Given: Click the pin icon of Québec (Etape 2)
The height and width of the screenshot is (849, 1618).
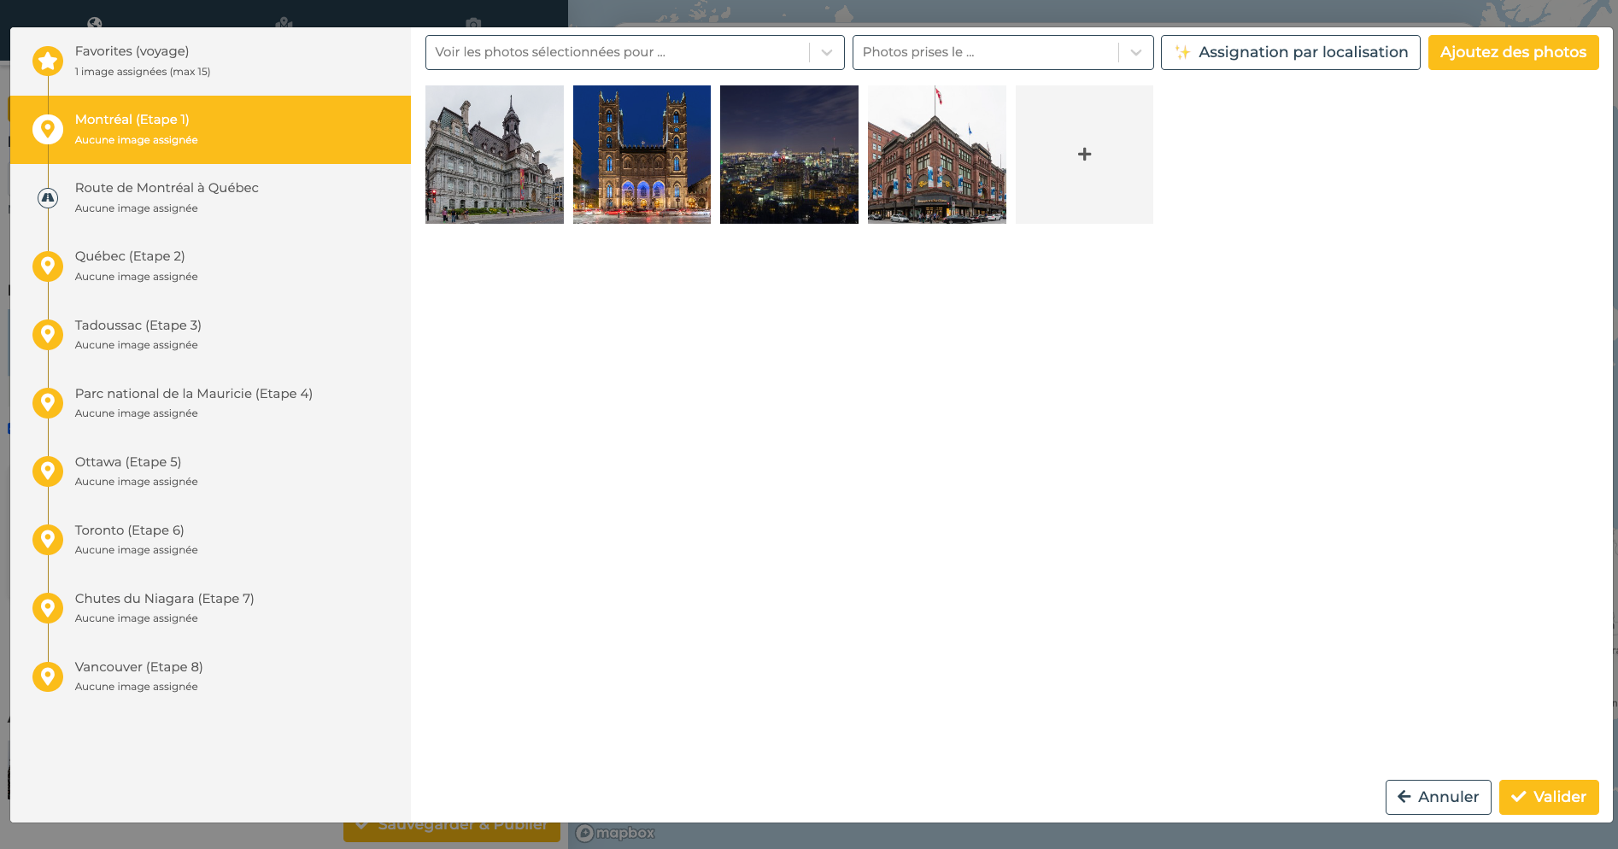Looking at the screenshot, I should click(x=48, y=266).
